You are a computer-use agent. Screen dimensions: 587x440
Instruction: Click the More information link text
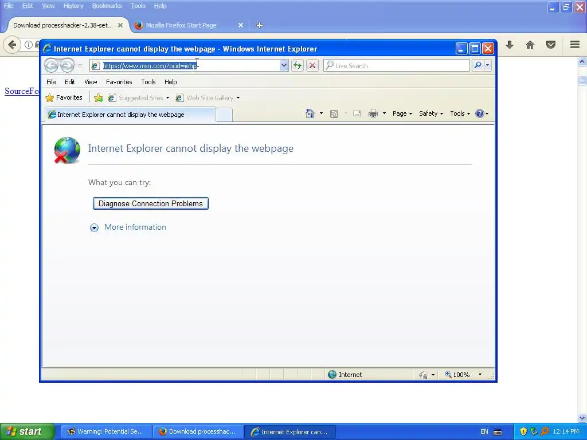[135, 227]
